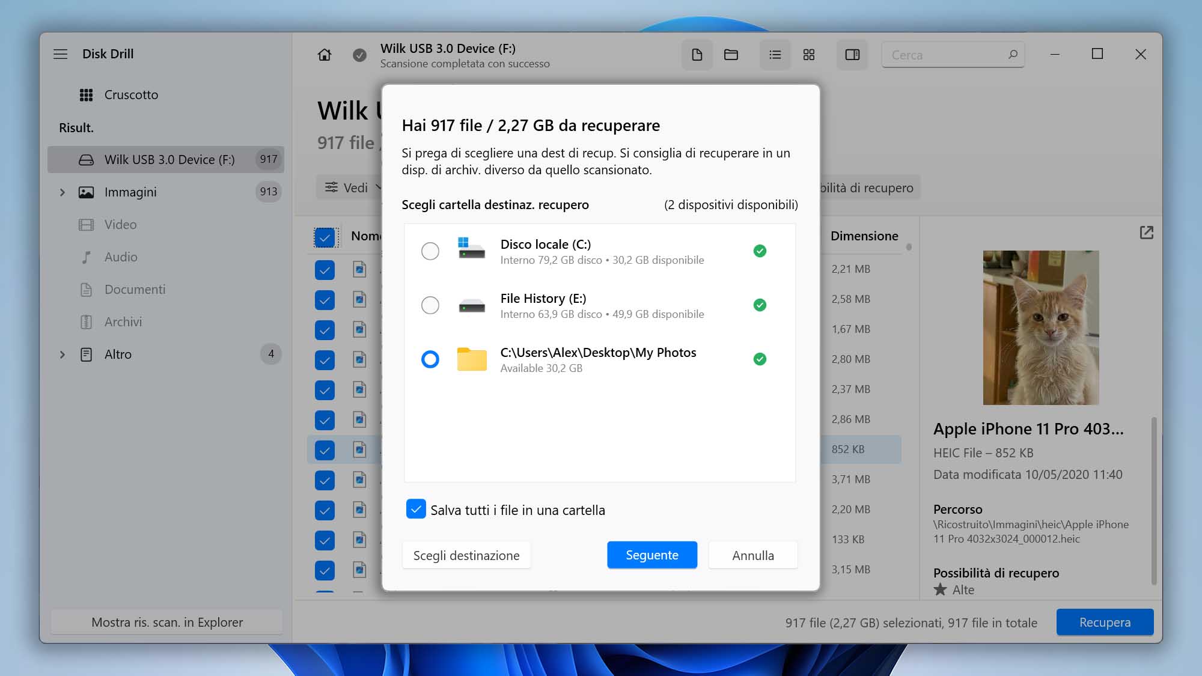Viewport: 1202px width, 676px height.
Task: Uncheck the file row sized 2,21 MB
Action: pos(325,270)
